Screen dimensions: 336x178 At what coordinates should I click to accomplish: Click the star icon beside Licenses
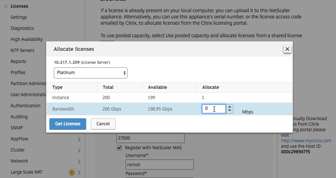coord(6,6)
